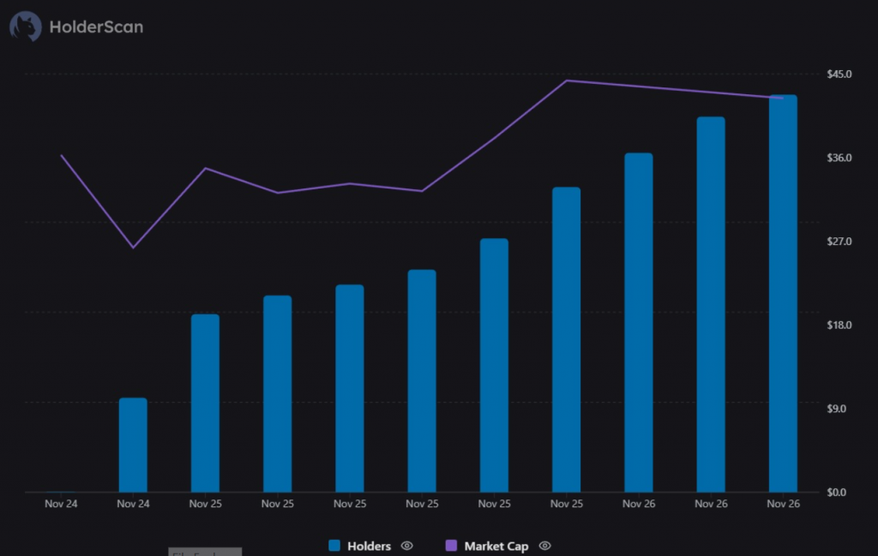Click the last Nov 26 date label
This screenshot has height=556, width=878.
[x=783, y=504]
